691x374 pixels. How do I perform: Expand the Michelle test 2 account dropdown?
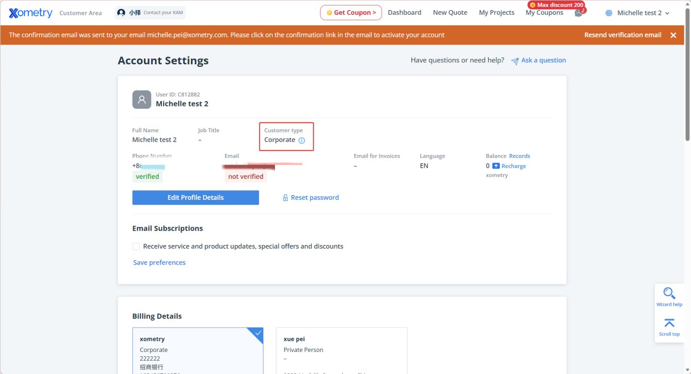(x=643, y=13)
